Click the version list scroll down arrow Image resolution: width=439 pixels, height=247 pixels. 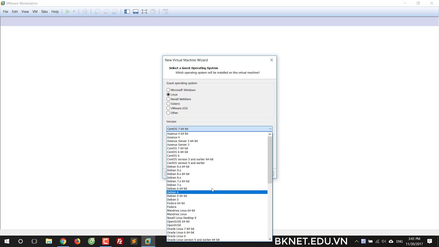[270, 239]
